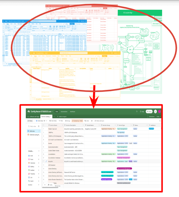Click Add or import

[62, 117]
